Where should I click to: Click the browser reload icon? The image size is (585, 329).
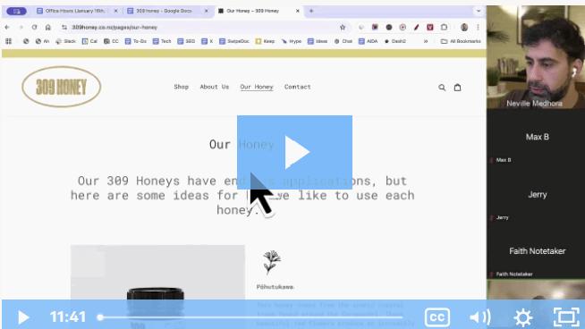pos(34,27)
